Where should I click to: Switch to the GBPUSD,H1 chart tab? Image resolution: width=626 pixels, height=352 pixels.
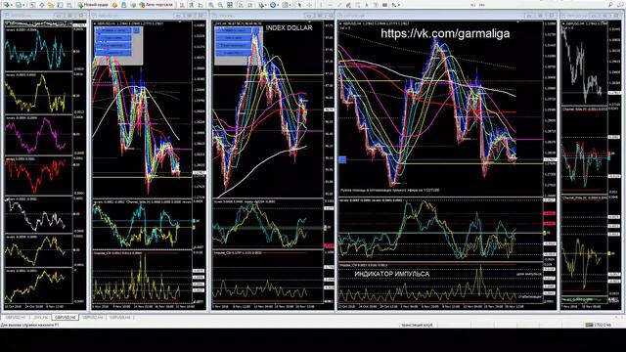16,317
